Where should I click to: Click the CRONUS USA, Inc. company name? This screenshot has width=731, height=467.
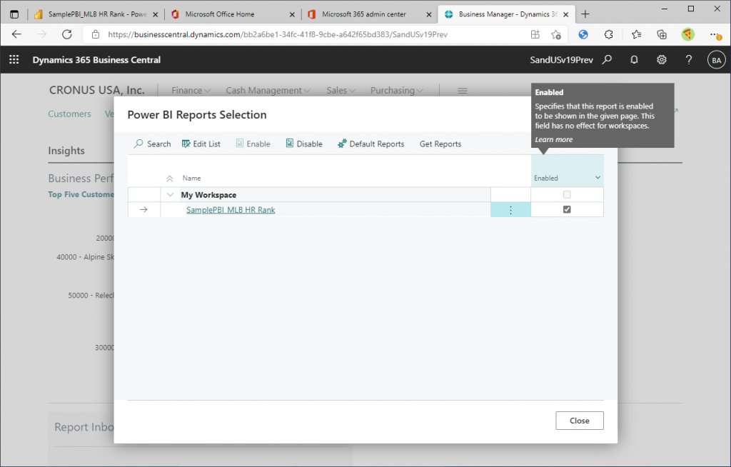pyautogui.click(x=97, y=90)
